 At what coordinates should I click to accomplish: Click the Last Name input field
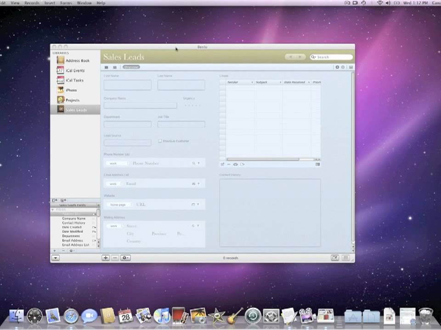pyautogui.click(x=181, y=85)
